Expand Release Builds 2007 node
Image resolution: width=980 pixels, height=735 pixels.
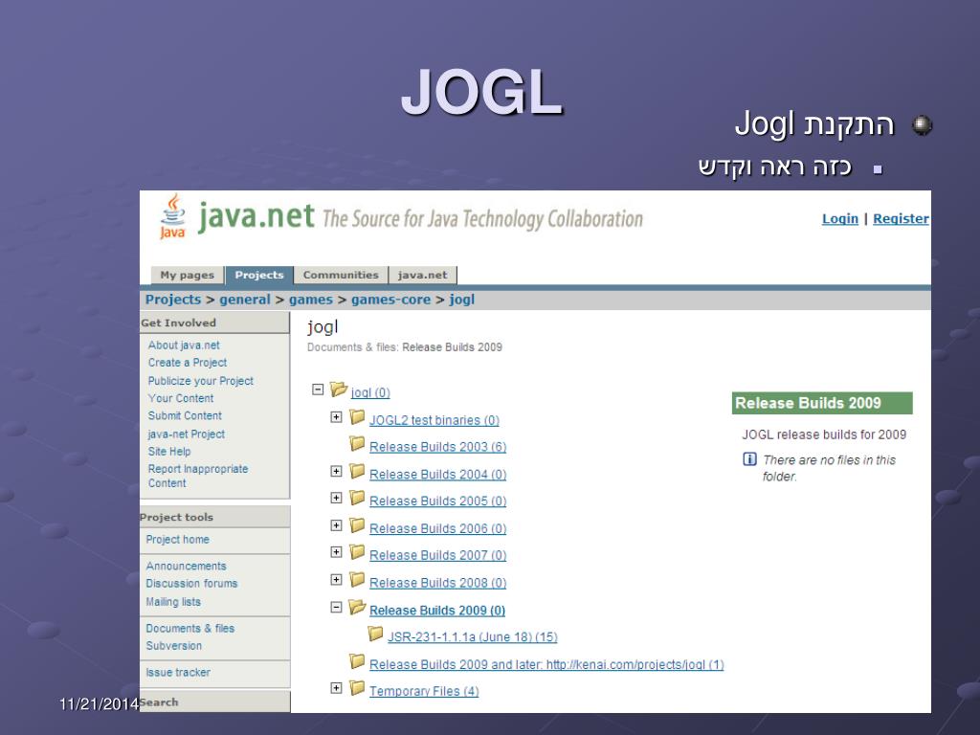click(x=336, y=552)
